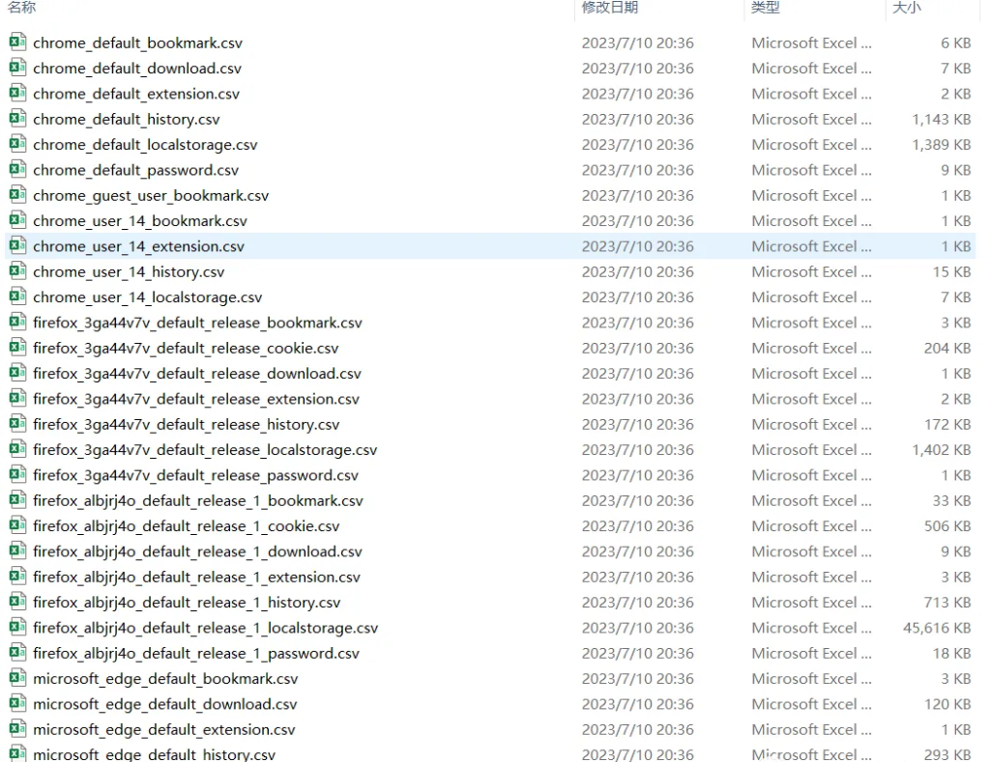Click the icon of firefox_albjrj4o_default_release_1_download.csv
The height and width of the screenshot is (762, 990).
click(x=17, y=551)
